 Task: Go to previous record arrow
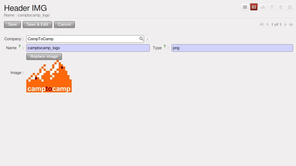[x=267, y=24]
